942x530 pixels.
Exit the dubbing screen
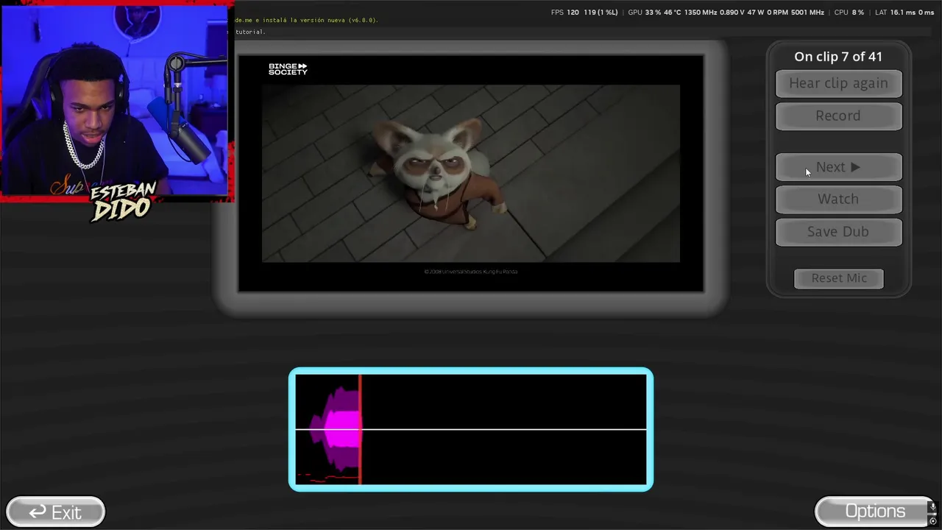click(x=55, y=512)
